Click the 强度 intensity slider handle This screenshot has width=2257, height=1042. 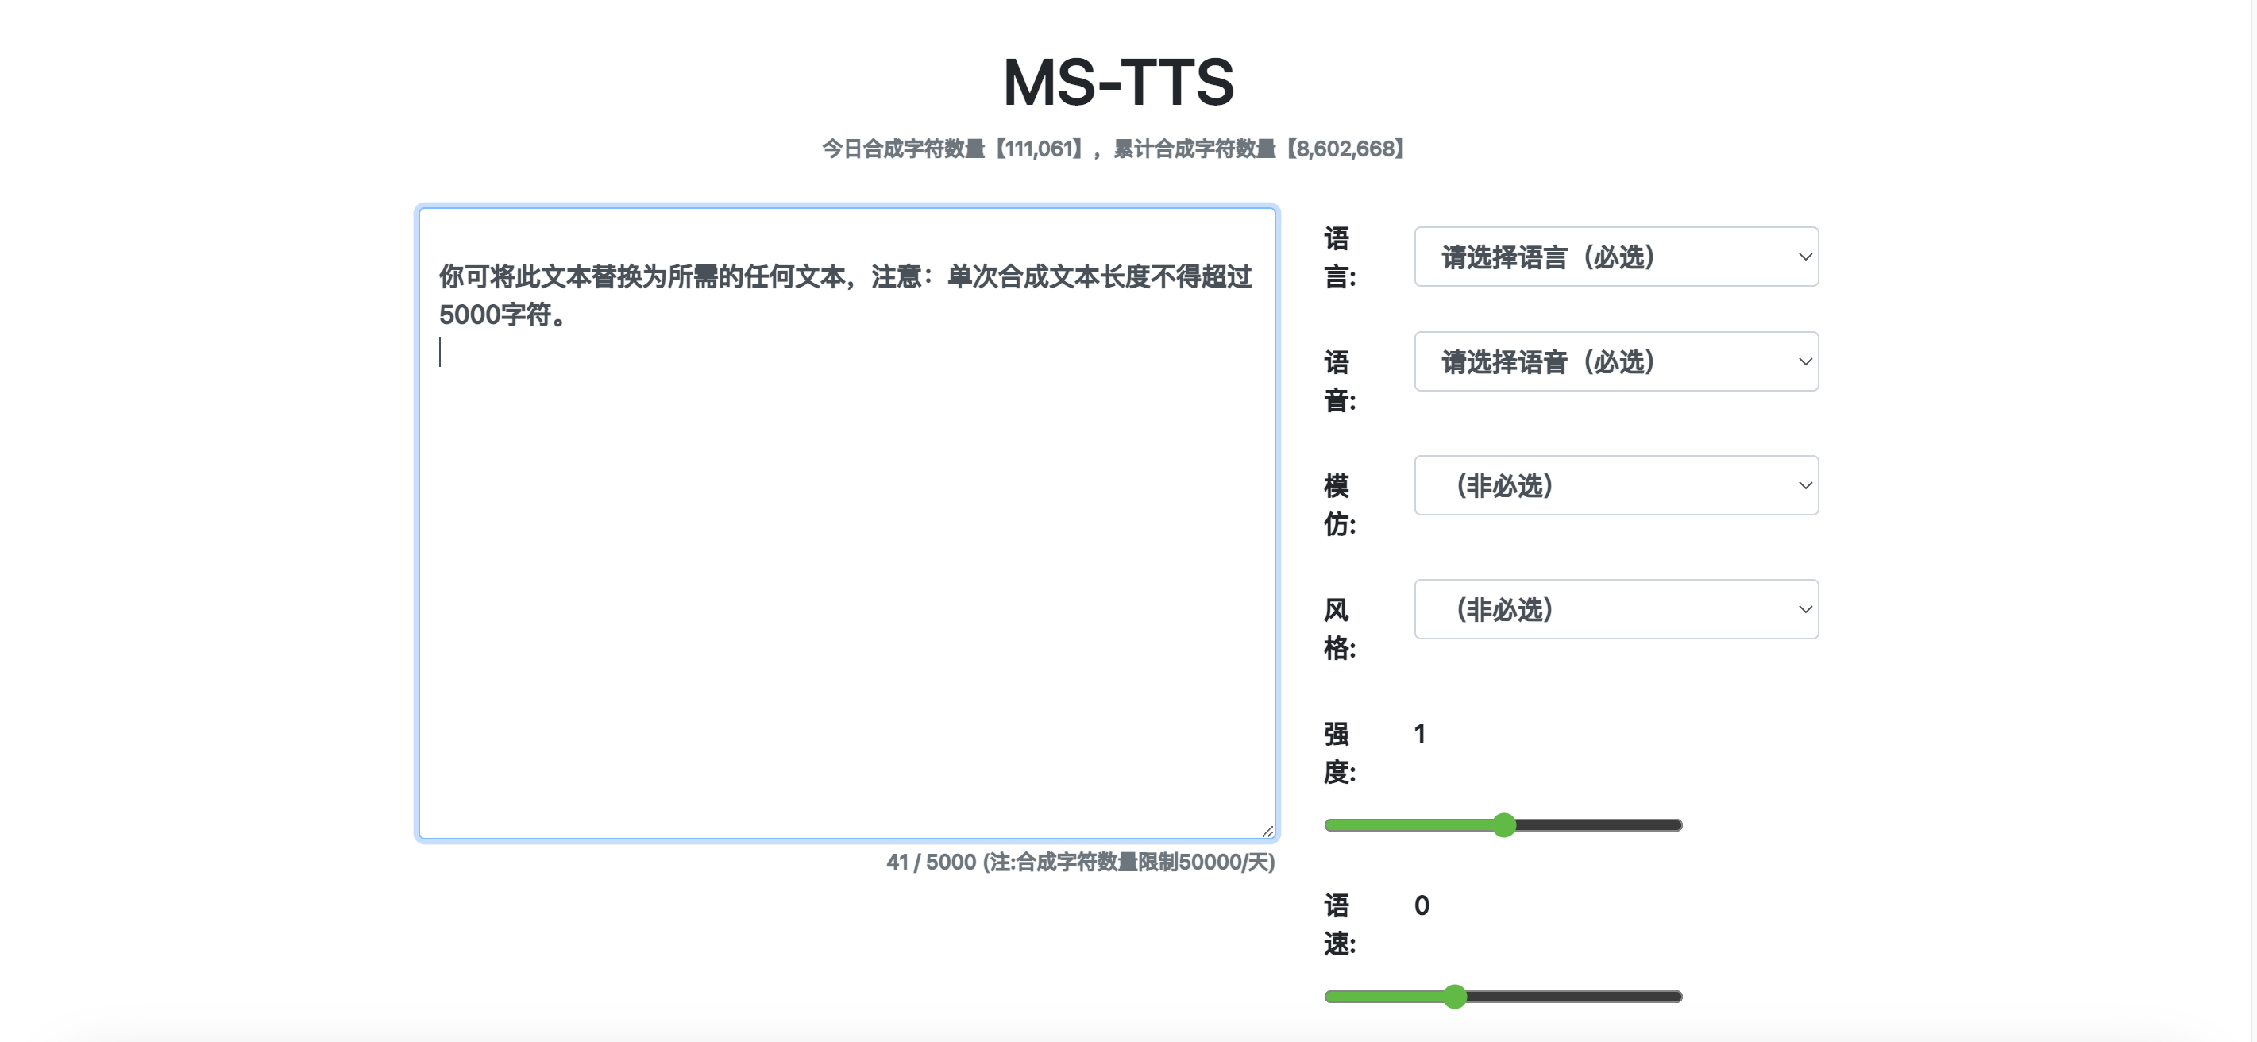click(x=1503, y=824)
